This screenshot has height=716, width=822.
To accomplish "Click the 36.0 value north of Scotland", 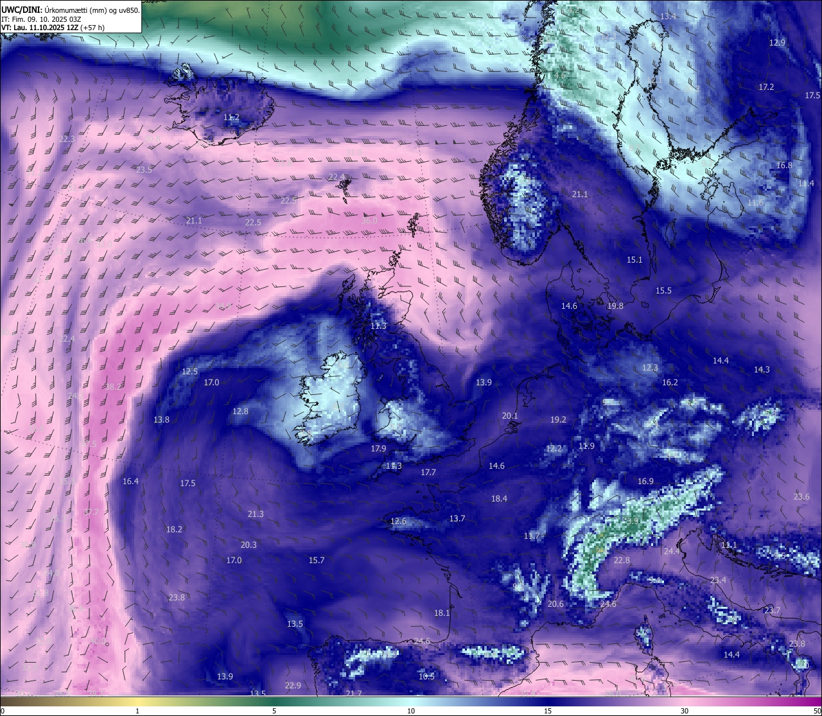I will 369,220.
